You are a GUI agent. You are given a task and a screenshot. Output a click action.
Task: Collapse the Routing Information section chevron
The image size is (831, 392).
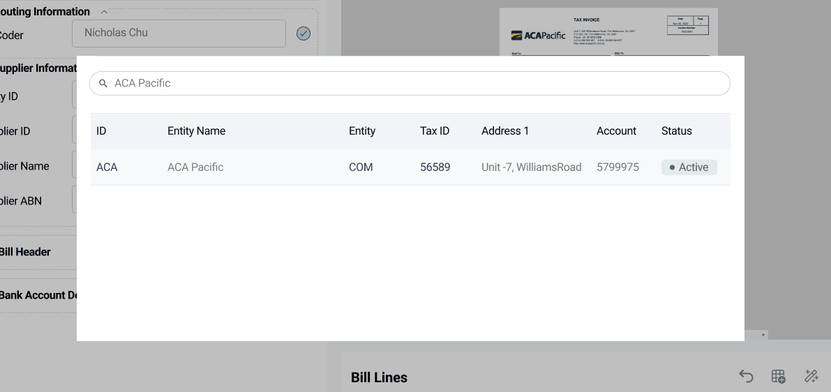point(105,12)
